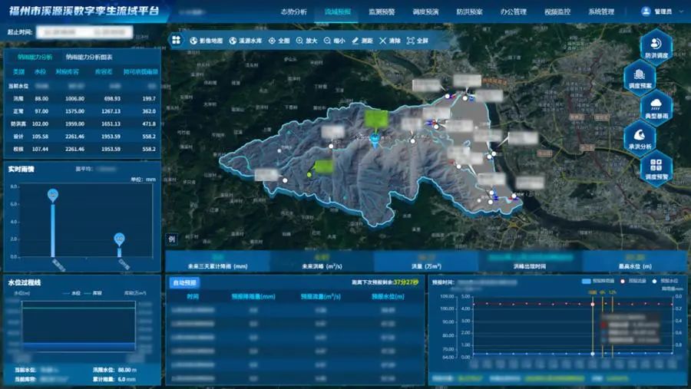Open the 调度预警 hexagon icon

656,165
